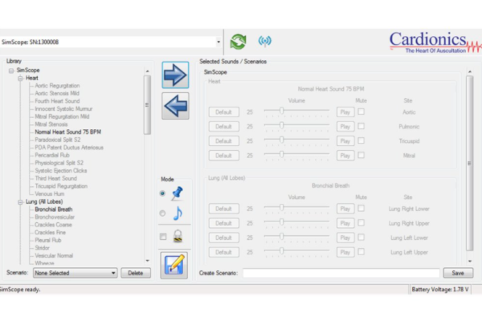Tick the checkbox beside the padlock

click(x=163, y=237)
